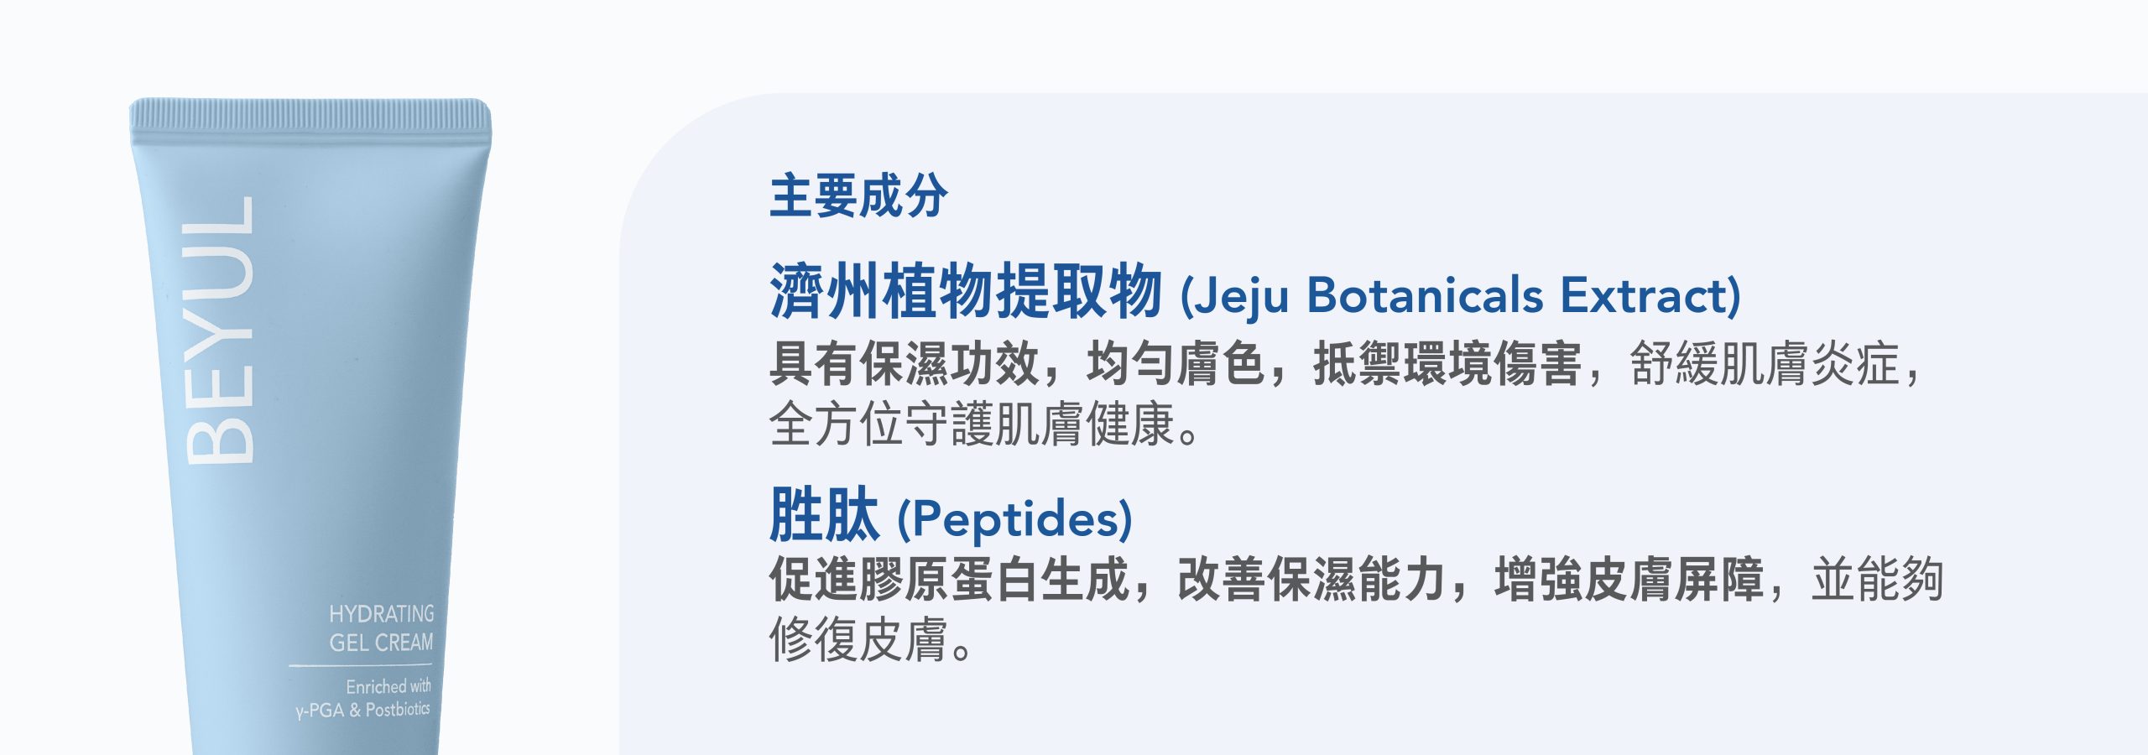Click the bold "增強皮膚屏障" phrase
Image resolution: width=2148 pixels, height=755 pixels.
1629,579
